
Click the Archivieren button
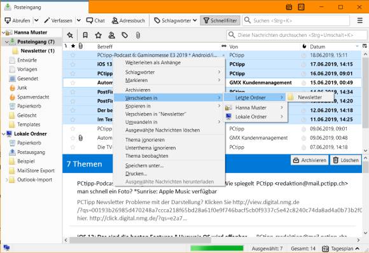tap(309, 160)
